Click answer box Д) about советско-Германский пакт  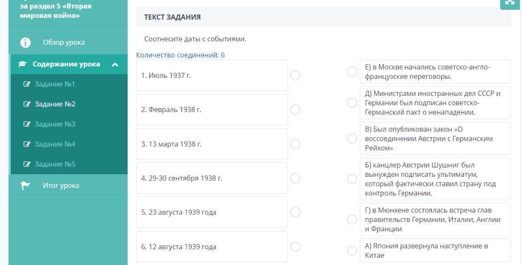(x=435, y=103)
